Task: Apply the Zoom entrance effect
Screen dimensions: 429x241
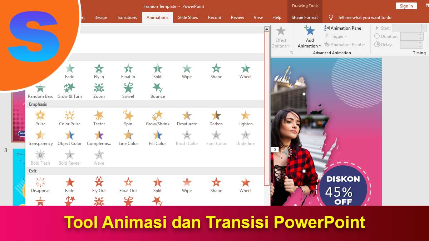Action: (99, 91)
